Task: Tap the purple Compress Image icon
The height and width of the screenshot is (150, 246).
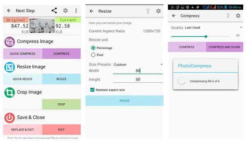Action: (x=9, y=42)
